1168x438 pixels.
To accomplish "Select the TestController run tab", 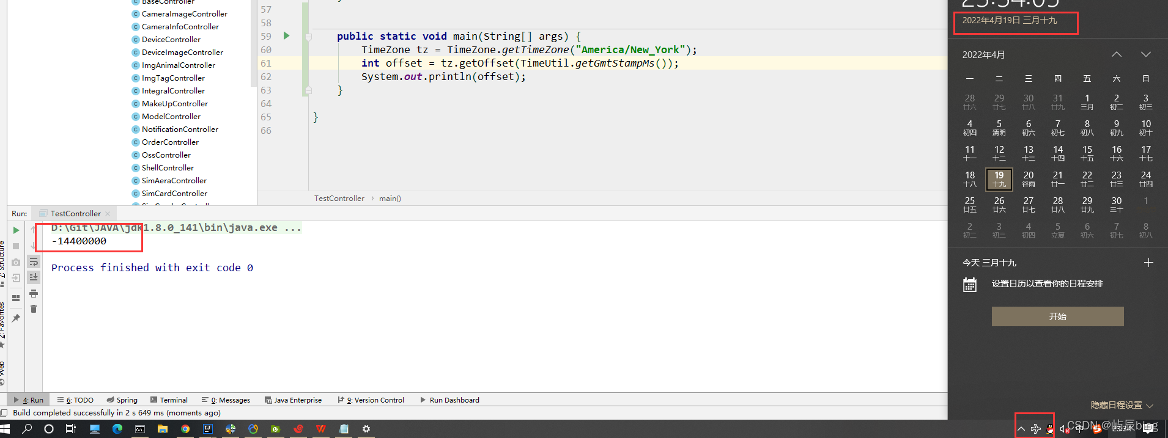I will (x=75, y=214).
